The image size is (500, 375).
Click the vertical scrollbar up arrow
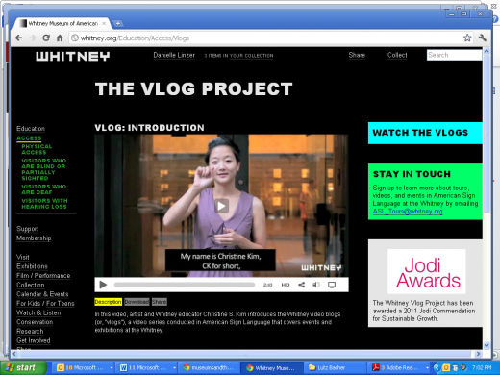487,51
